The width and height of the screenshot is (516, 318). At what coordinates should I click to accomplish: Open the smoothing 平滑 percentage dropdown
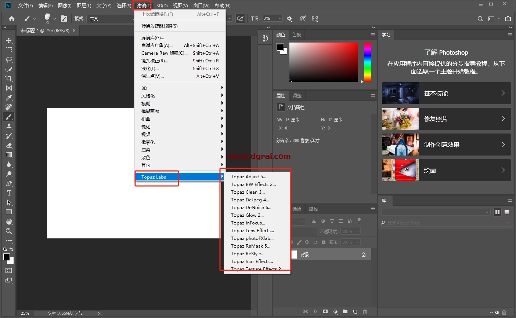280,19
